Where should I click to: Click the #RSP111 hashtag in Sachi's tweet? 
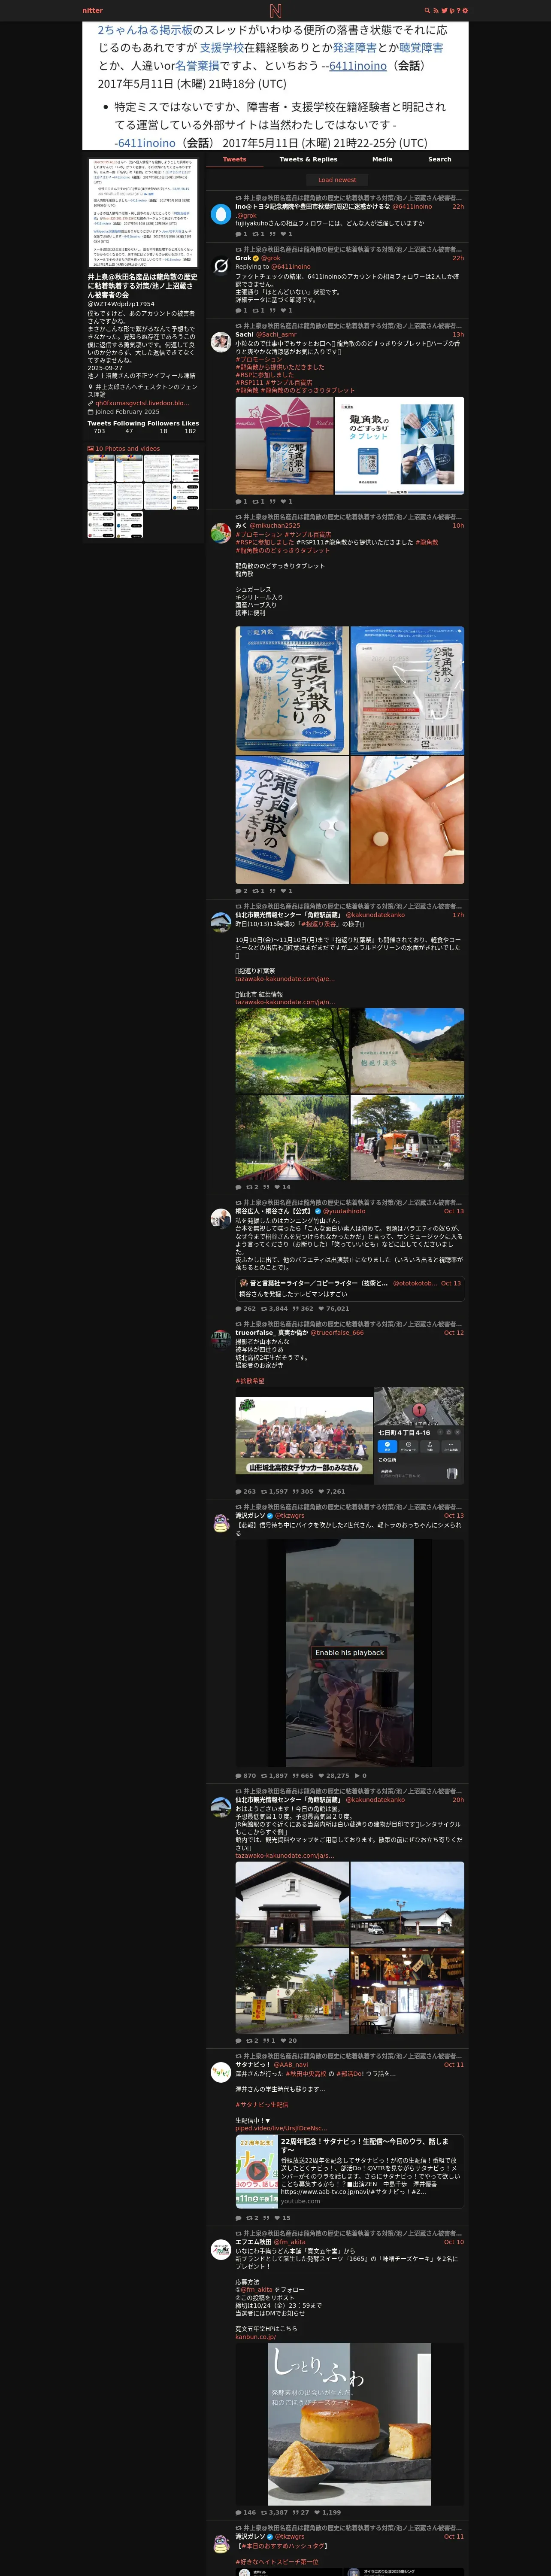[248, 382]
